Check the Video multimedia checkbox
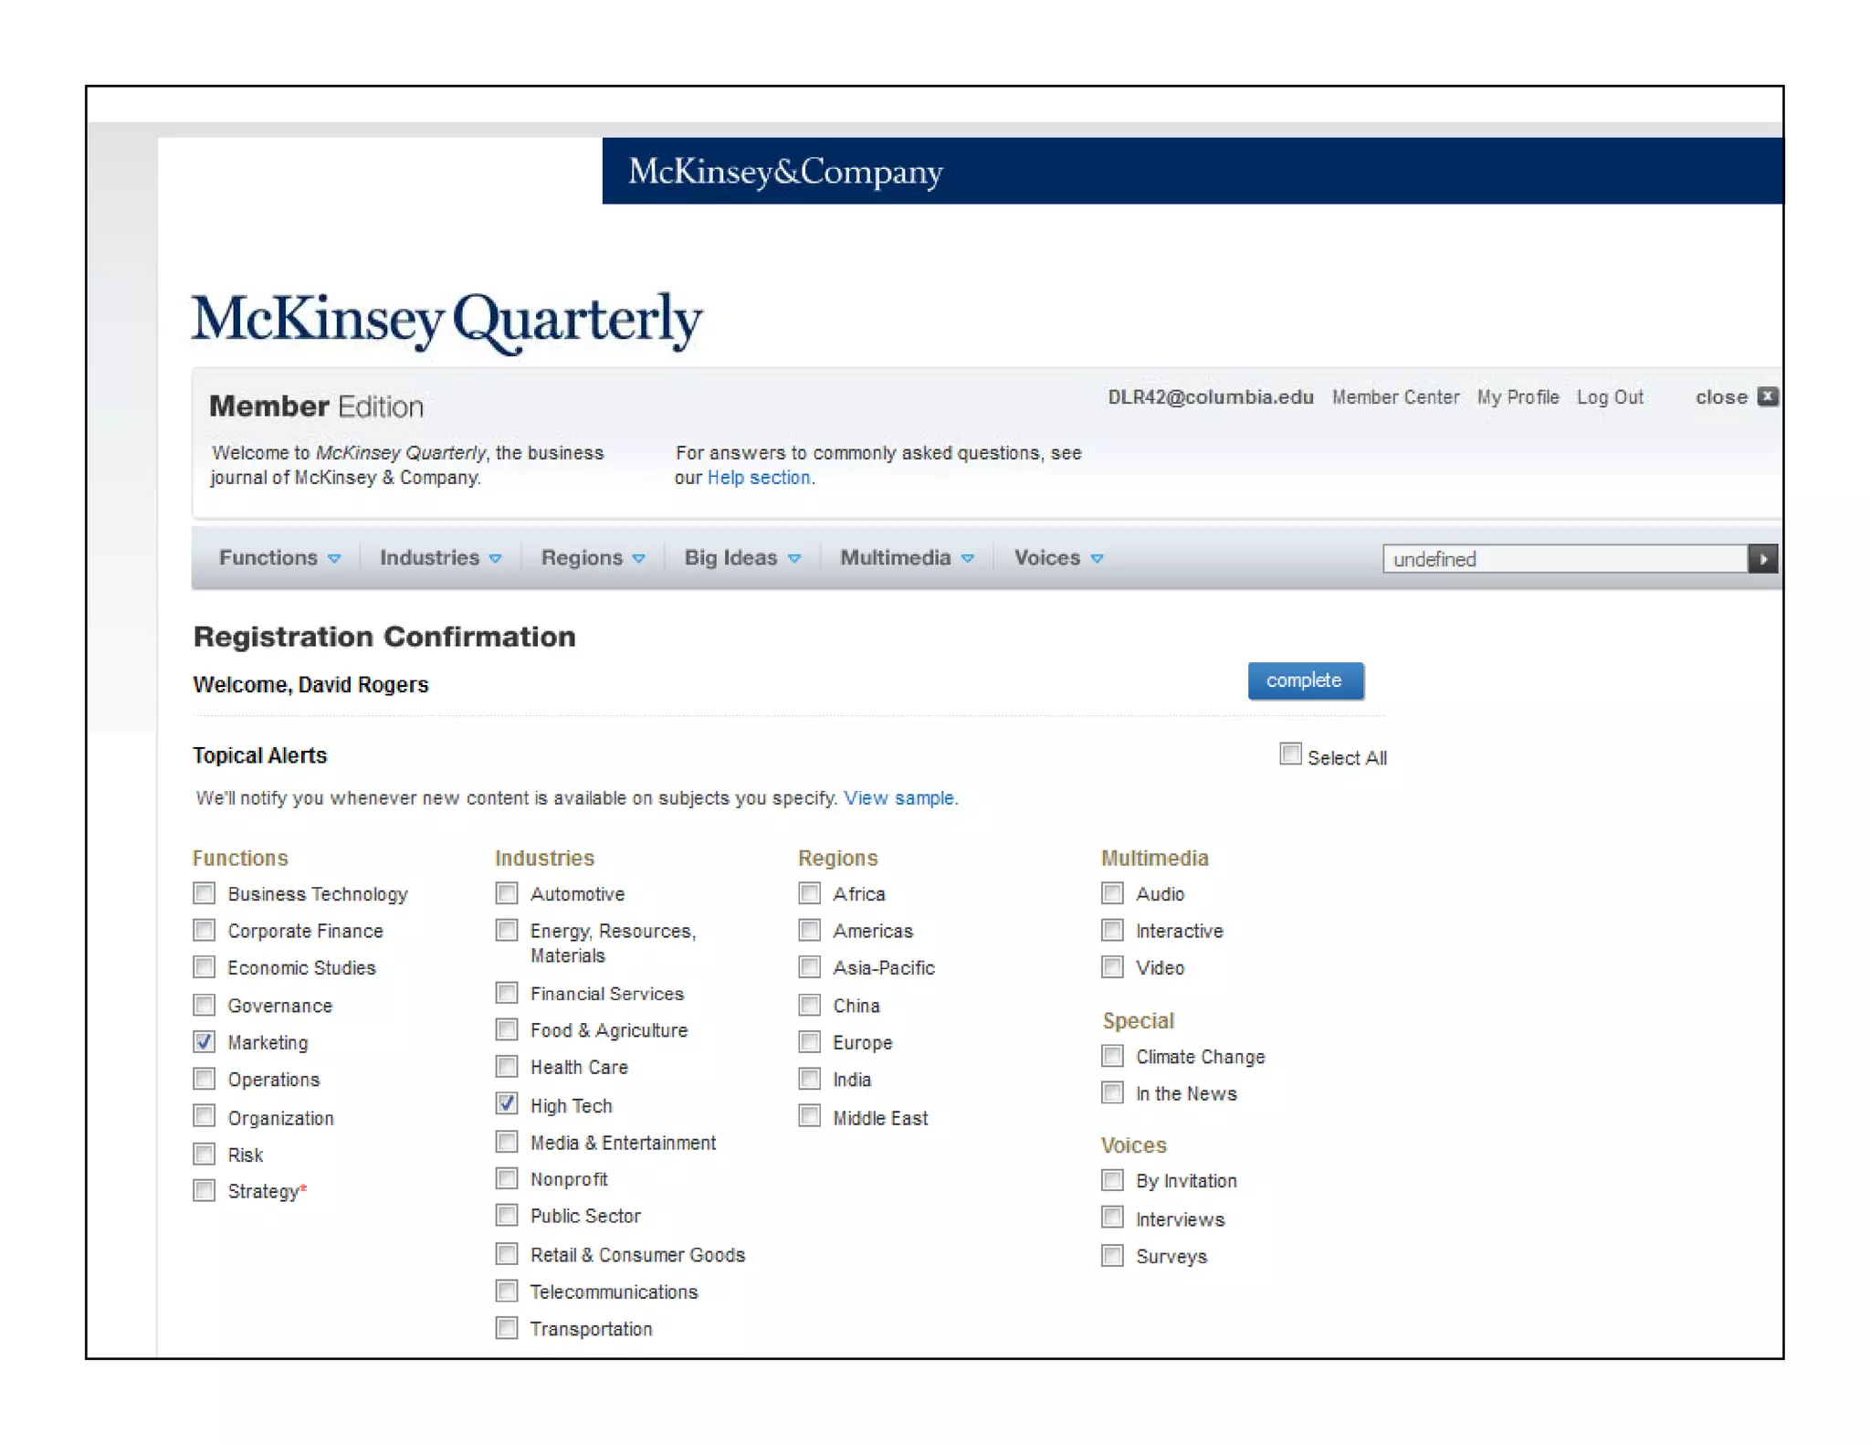This screenshot has width=1870, height=1445. pos(1112,967)
